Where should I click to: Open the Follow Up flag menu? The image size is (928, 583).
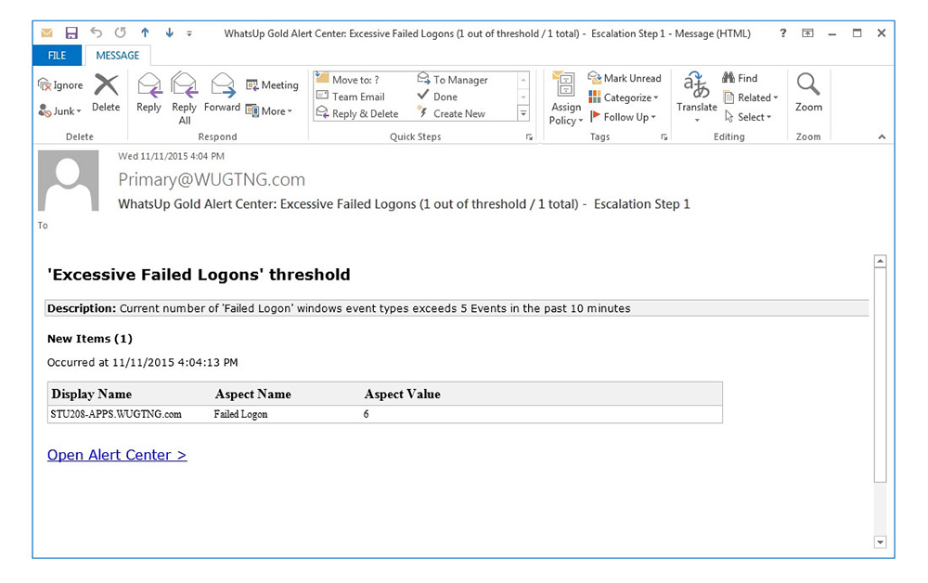tap(622, 117)
